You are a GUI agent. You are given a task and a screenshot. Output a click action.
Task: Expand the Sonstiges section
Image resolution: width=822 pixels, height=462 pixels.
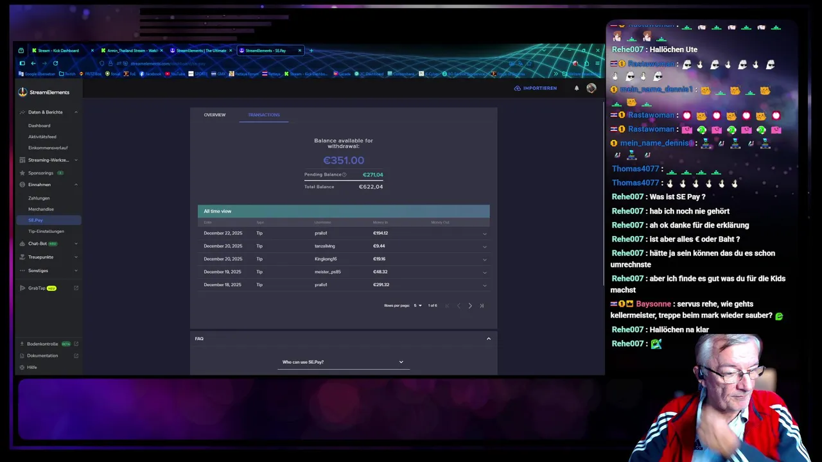(76, 271)
